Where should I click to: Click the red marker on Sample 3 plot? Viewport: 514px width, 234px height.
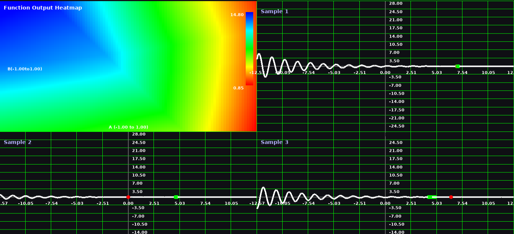point(451,197)
